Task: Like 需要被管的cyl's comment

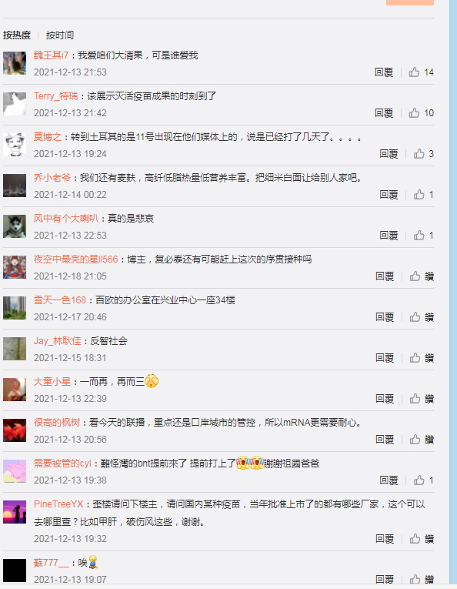Action: (x=424, y=480)
